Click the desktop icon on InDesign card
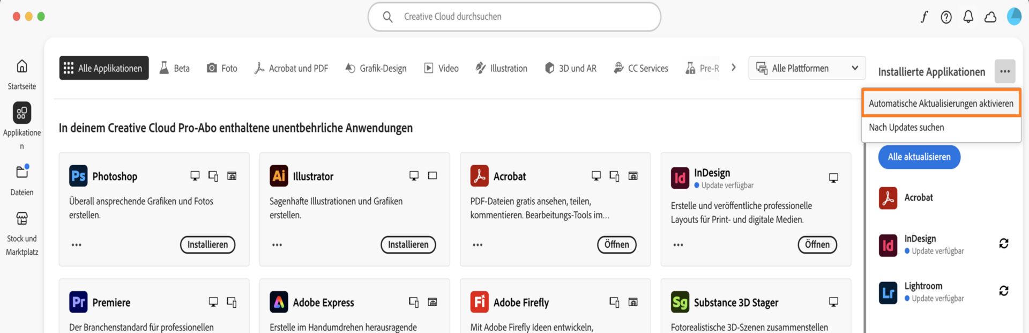 [x=833, y=178]
